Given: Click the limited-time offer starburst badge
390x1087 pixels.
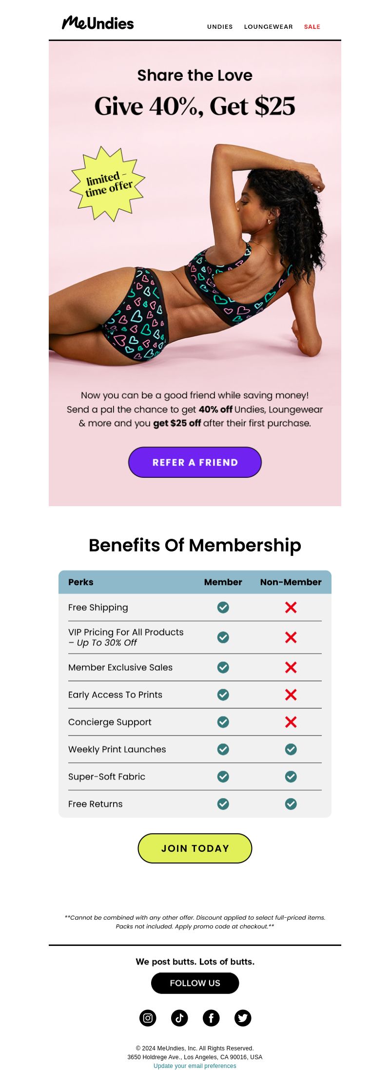Looking at the screenshot, I should [x=108, y=184].
